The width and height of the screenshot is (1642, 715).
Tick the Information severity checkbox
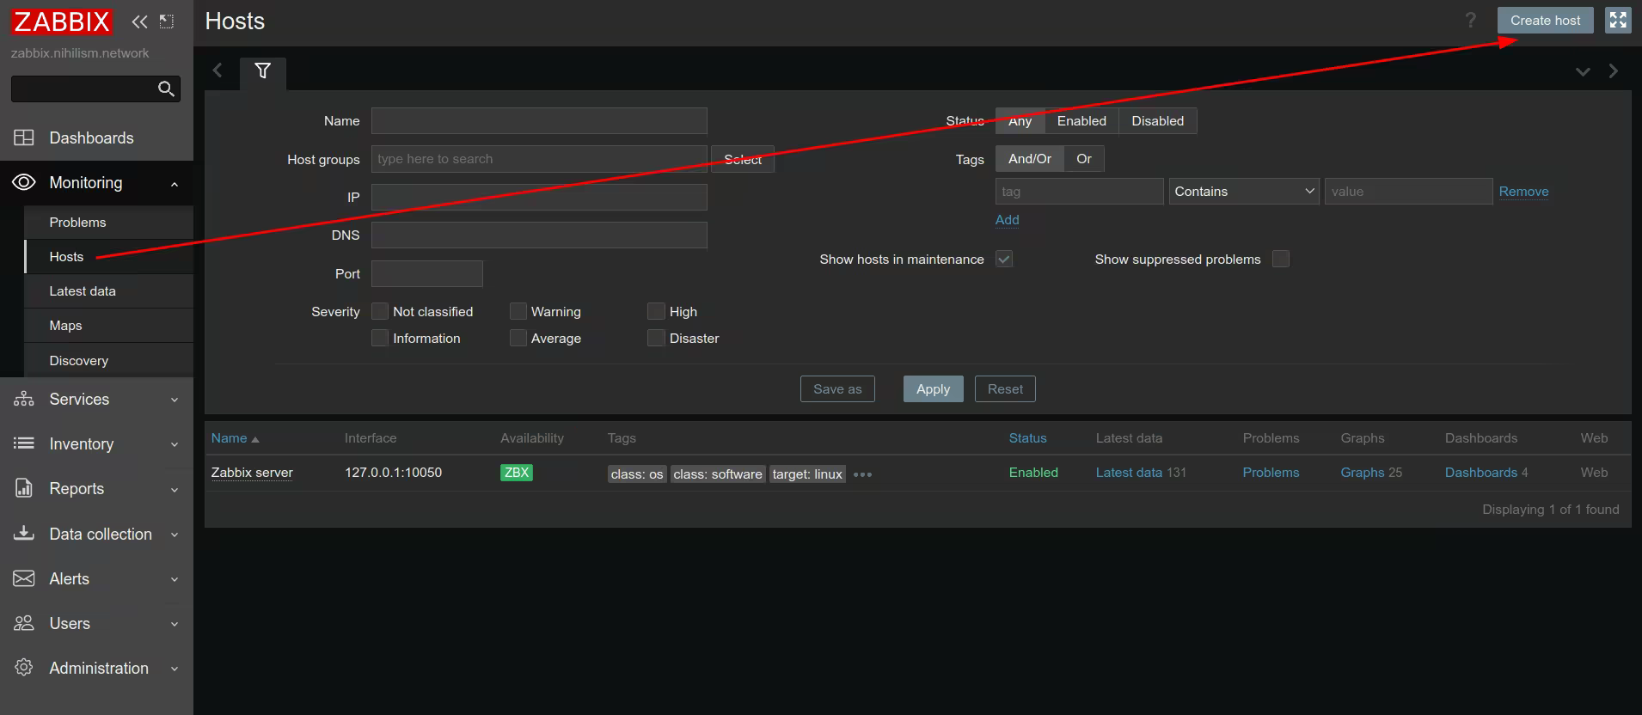click(380, 338)
